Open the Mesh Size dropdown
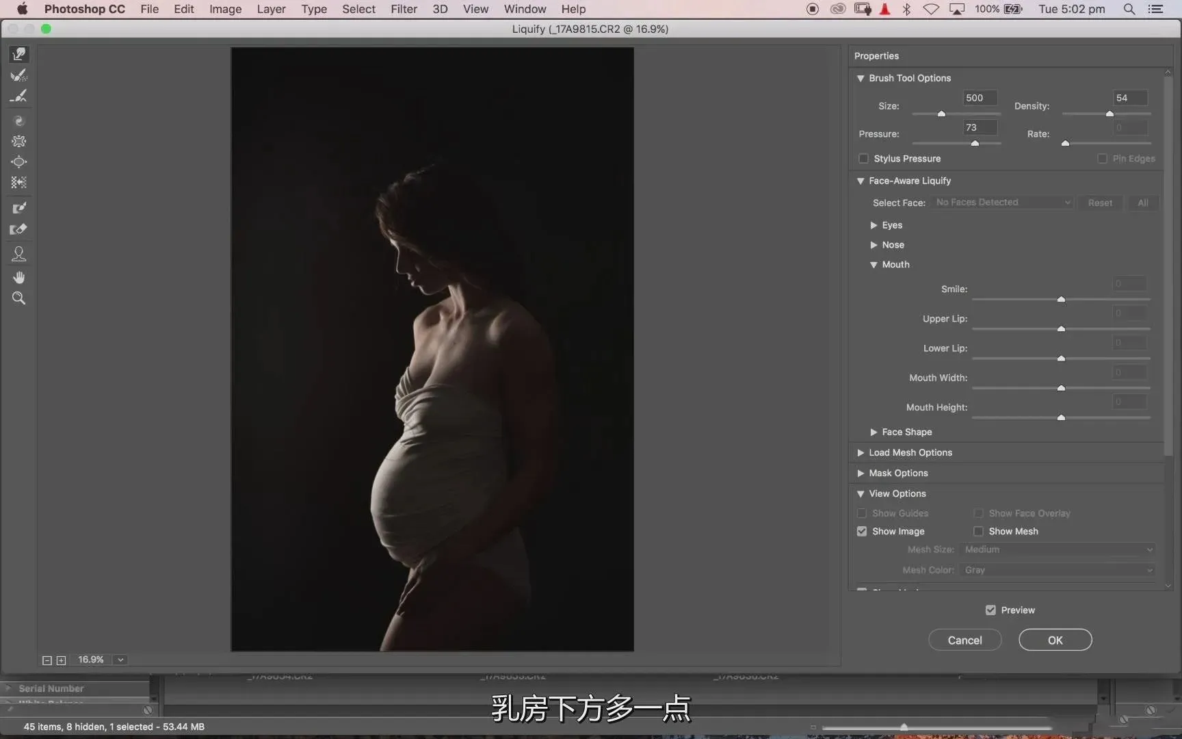The image size is (1182, 739). [x=1058, y=549]
